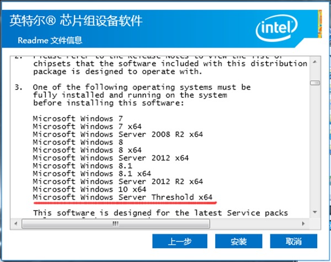Image resolution: width=331 pixels, height=262 pixels.
Task: Click the 'Microsoft Windows 7' line
Action: pos(78,118)
